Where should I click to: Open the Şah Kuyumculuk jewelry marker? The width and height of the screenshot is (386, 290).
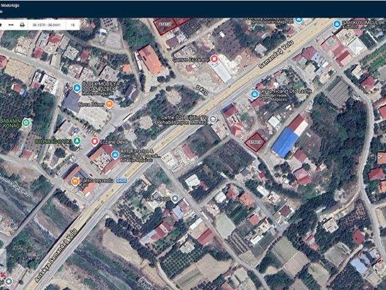click(x=336, y=24)
